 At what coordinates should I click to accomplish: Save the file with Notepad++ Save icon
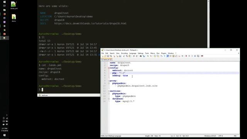[108, 56]
